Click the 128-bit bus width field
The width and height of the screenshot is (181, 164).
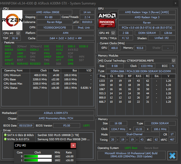168,33
